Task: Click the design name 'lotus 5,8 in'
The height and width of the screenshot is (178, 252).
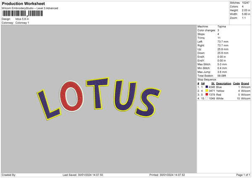Action: pyautogui.click(x=22, y=19)
